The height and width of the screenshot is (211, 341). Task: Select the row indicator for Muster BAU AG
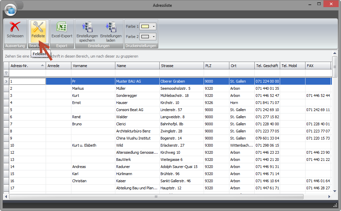[x=6, y=82]
